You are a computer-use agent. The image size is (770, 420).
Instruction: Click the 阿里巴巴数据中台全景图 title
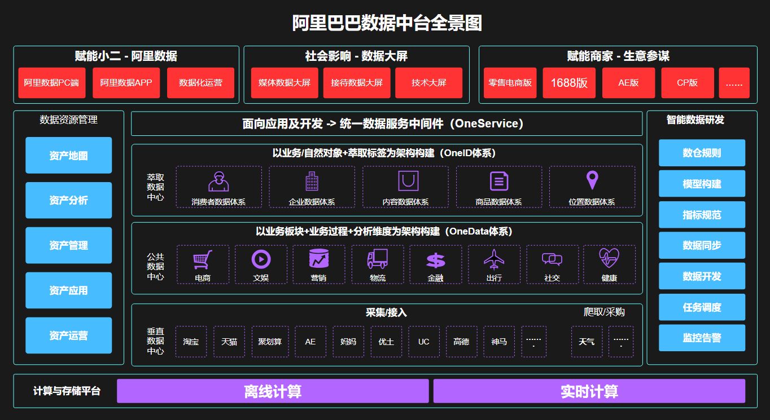tap(387, 23)
